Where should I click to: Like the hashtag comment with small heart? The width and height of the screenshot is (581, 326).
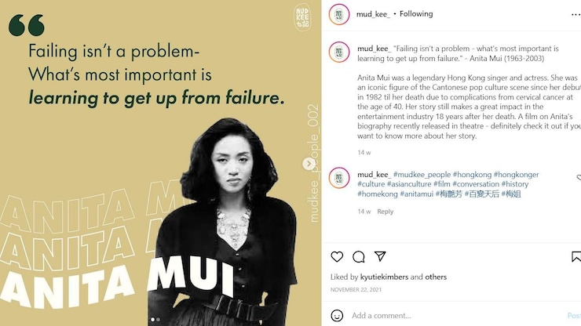(x=579, y=178)
